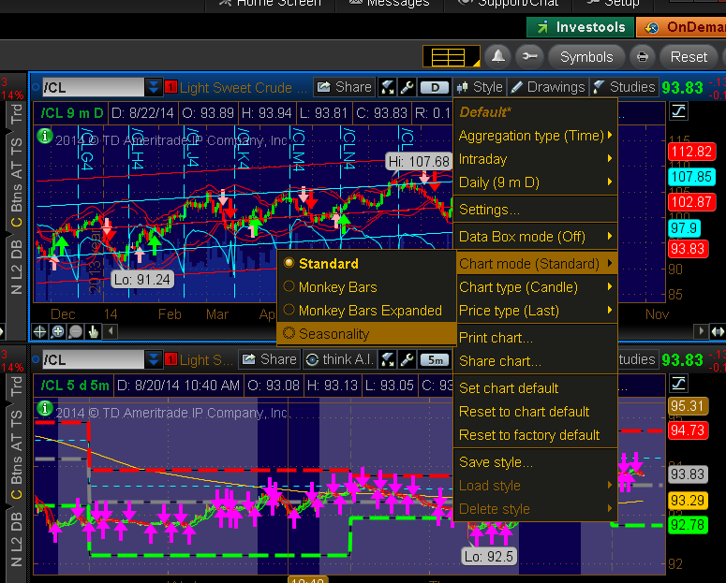The height and width of the screenshot is (583, 726).
Task: Select the Standard chart mode option
Action: (366, 264)
